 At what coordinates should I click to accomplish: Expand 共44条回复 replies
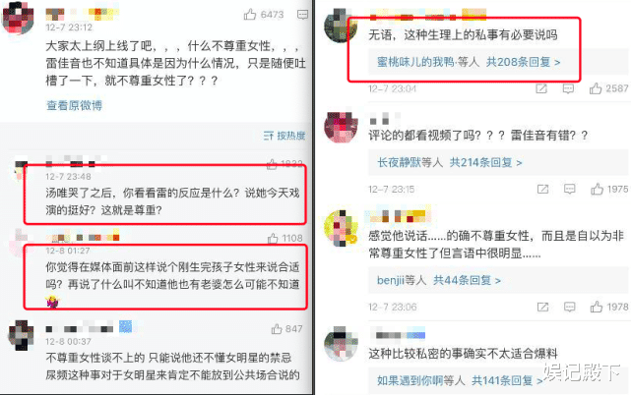click(x=467, y=280)
